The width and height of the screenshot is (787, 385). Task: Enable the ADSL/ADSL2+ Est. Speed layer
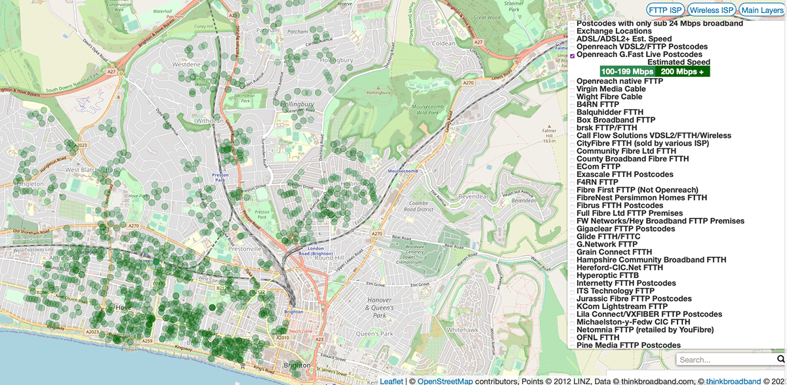point(573,39)
